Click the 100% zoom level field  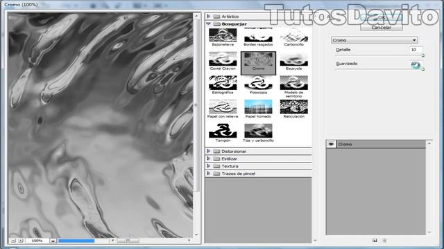[x=37, y=241]
